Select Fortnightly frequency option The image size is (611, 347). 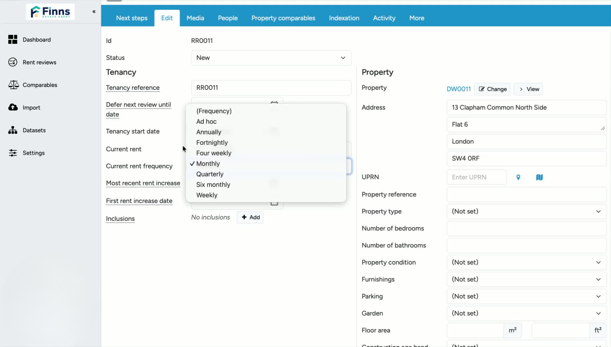266,142
